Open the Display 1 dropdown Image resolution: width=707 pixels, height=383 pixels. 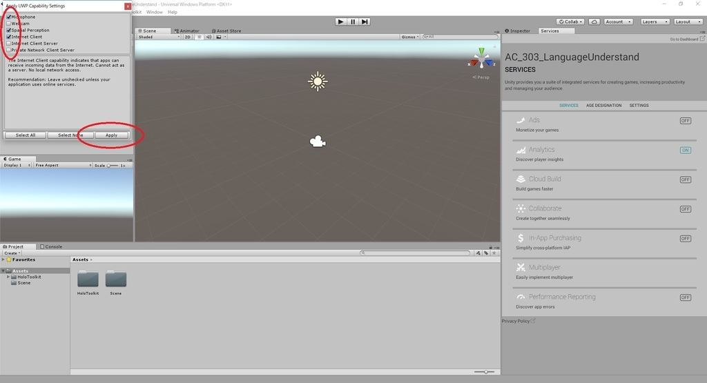17,166
